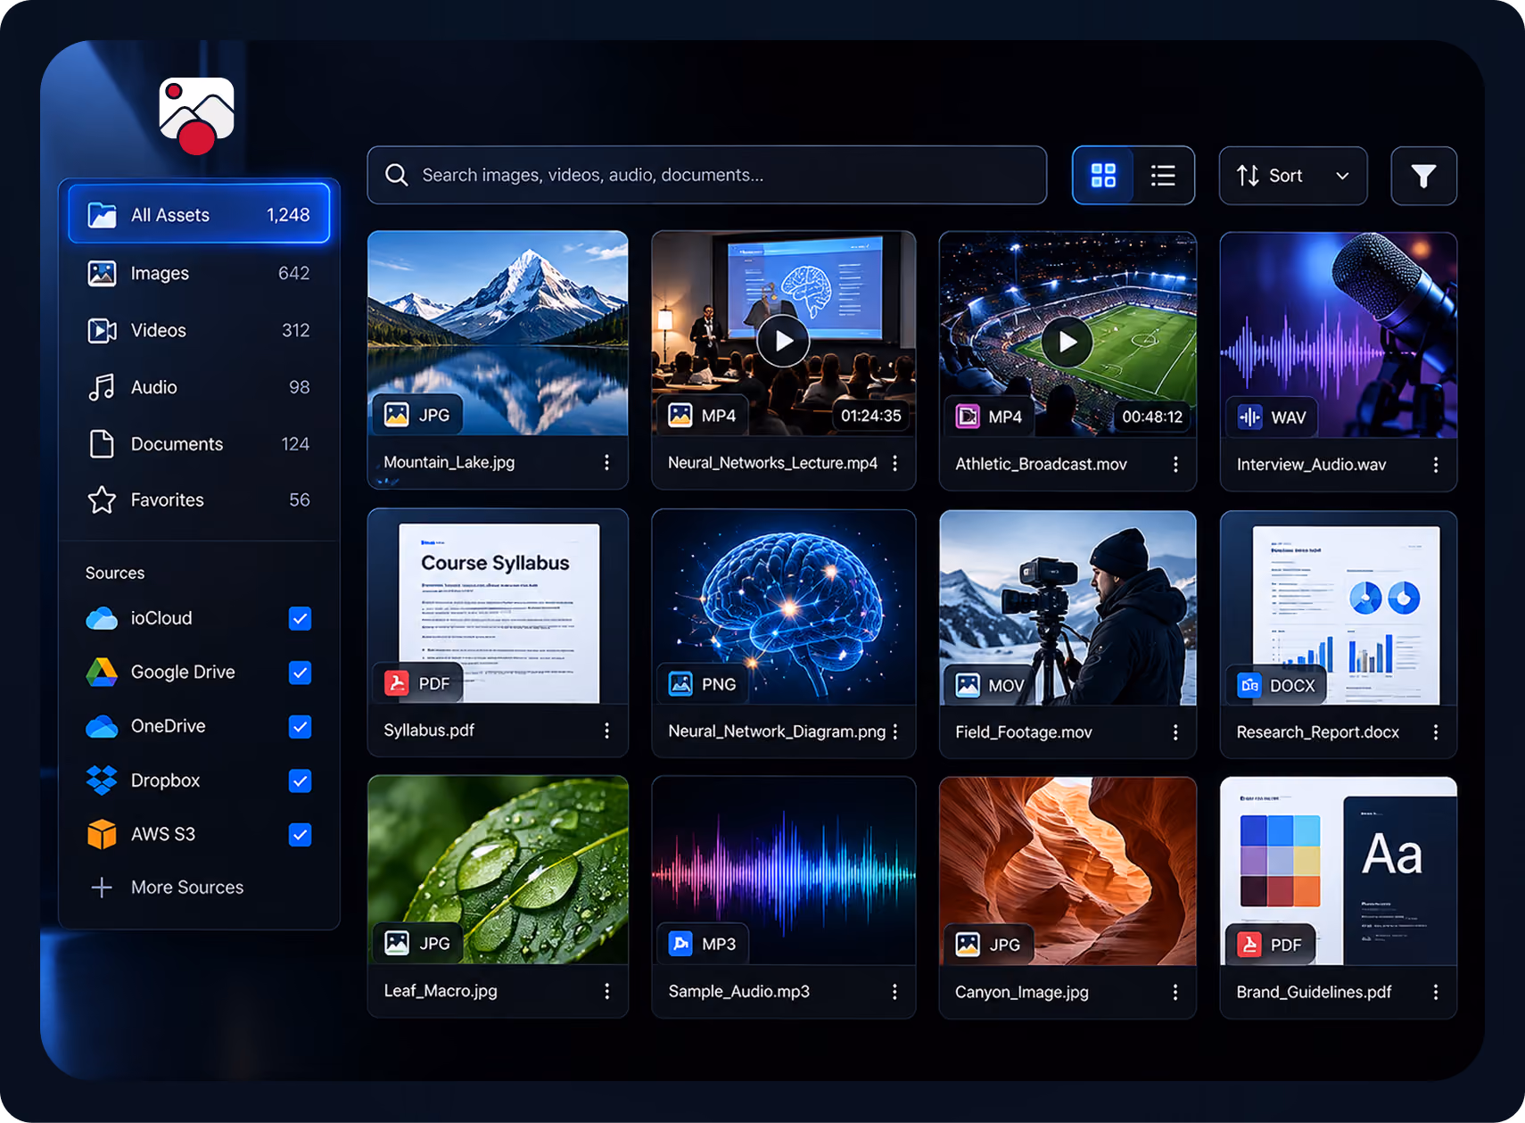Viewport: 1525px width, 1123px height.
Task: Click the AWS S3 cube icon
Action: click(x=102, y=834)
